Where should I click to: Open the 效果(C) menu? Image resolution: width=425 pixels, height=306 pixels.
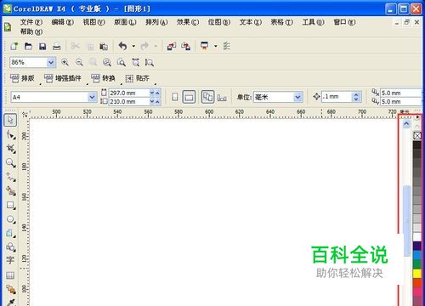click(188, 22)
